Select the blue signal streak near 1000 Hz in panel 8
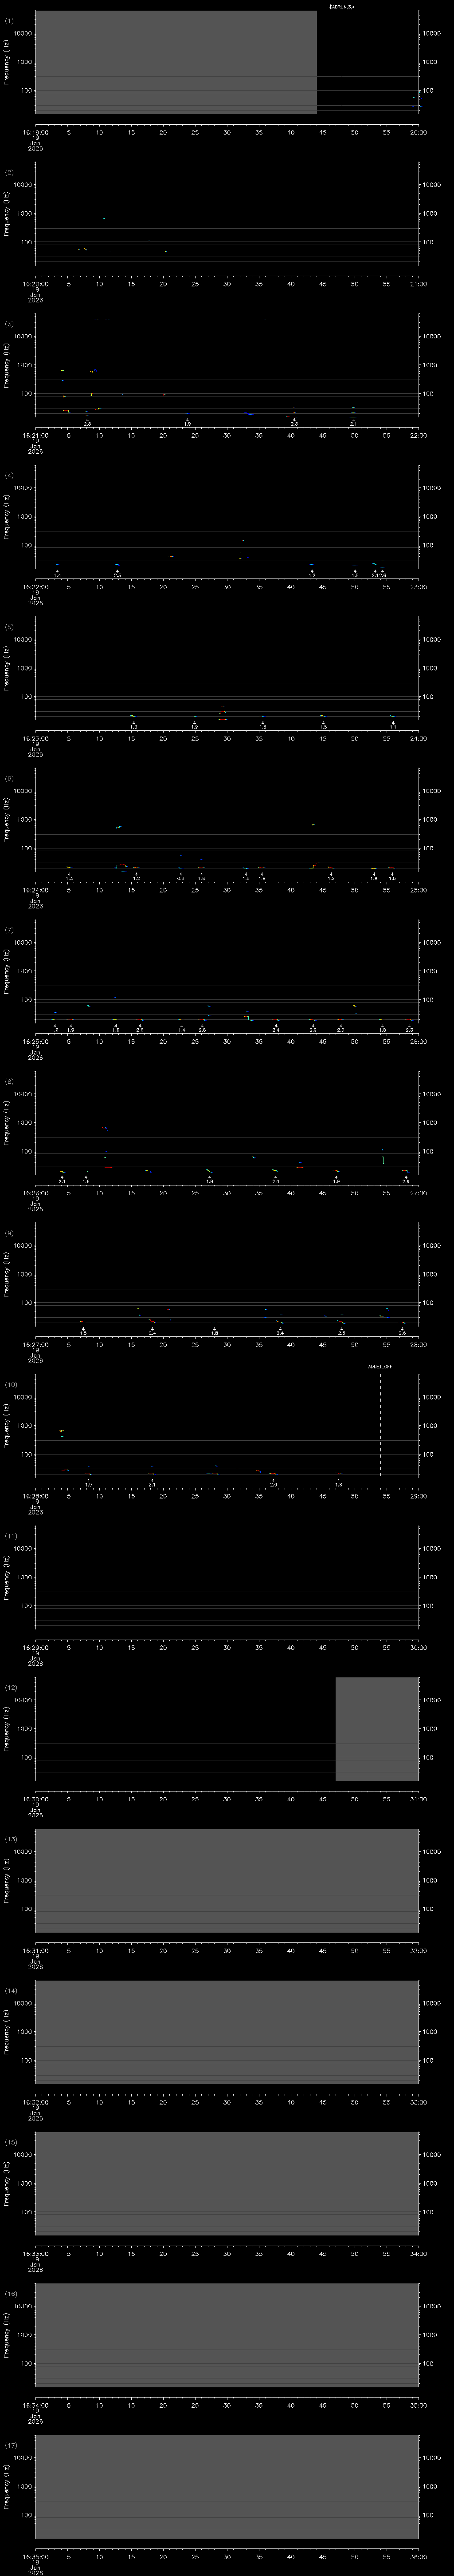The height and width of the screenshot is (2576, 454). 105,1128
